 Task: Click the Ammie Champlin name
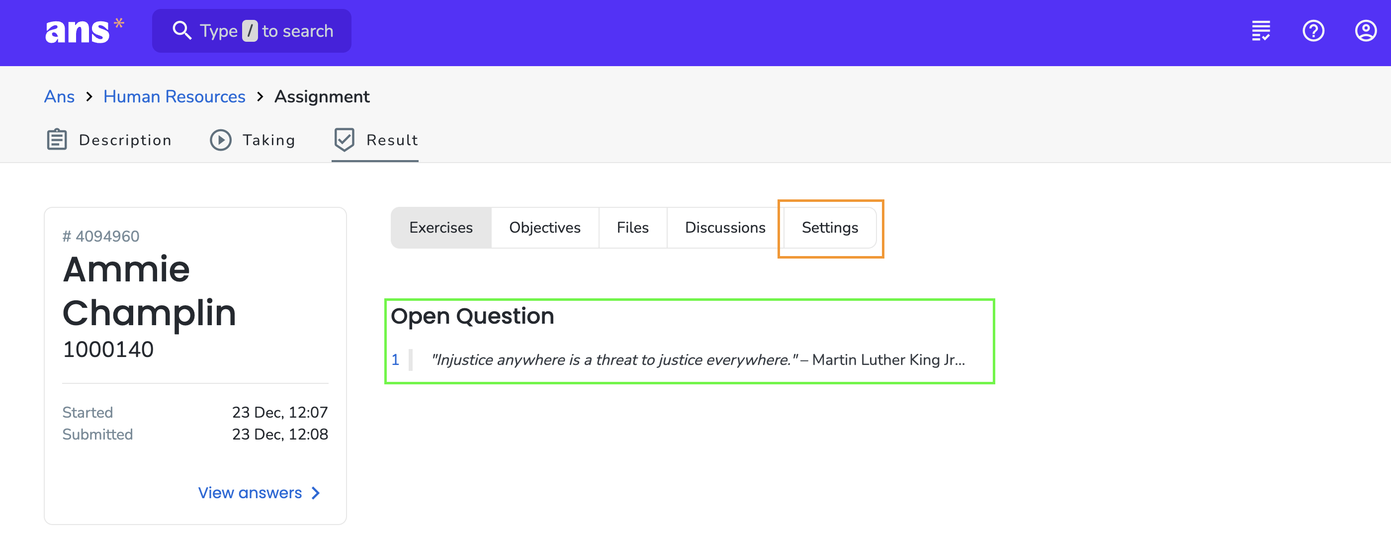(x=150, y=291)
